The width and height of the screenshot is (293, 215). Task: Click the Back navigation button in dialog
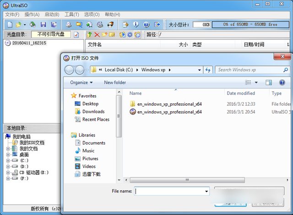coord(69,70)
